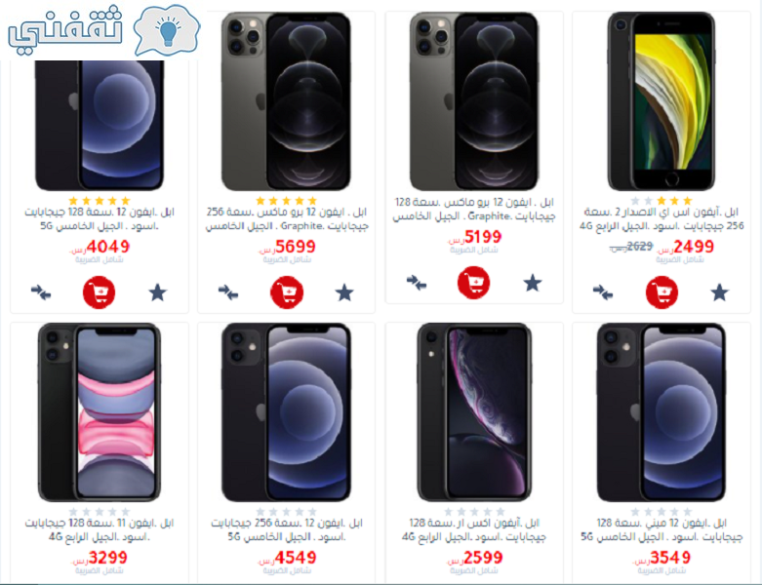This screenshot has height=585, width=762.
Task: Favorite the iPhone 12 Pro Max 5199 item
Action: tap(533, 283)
